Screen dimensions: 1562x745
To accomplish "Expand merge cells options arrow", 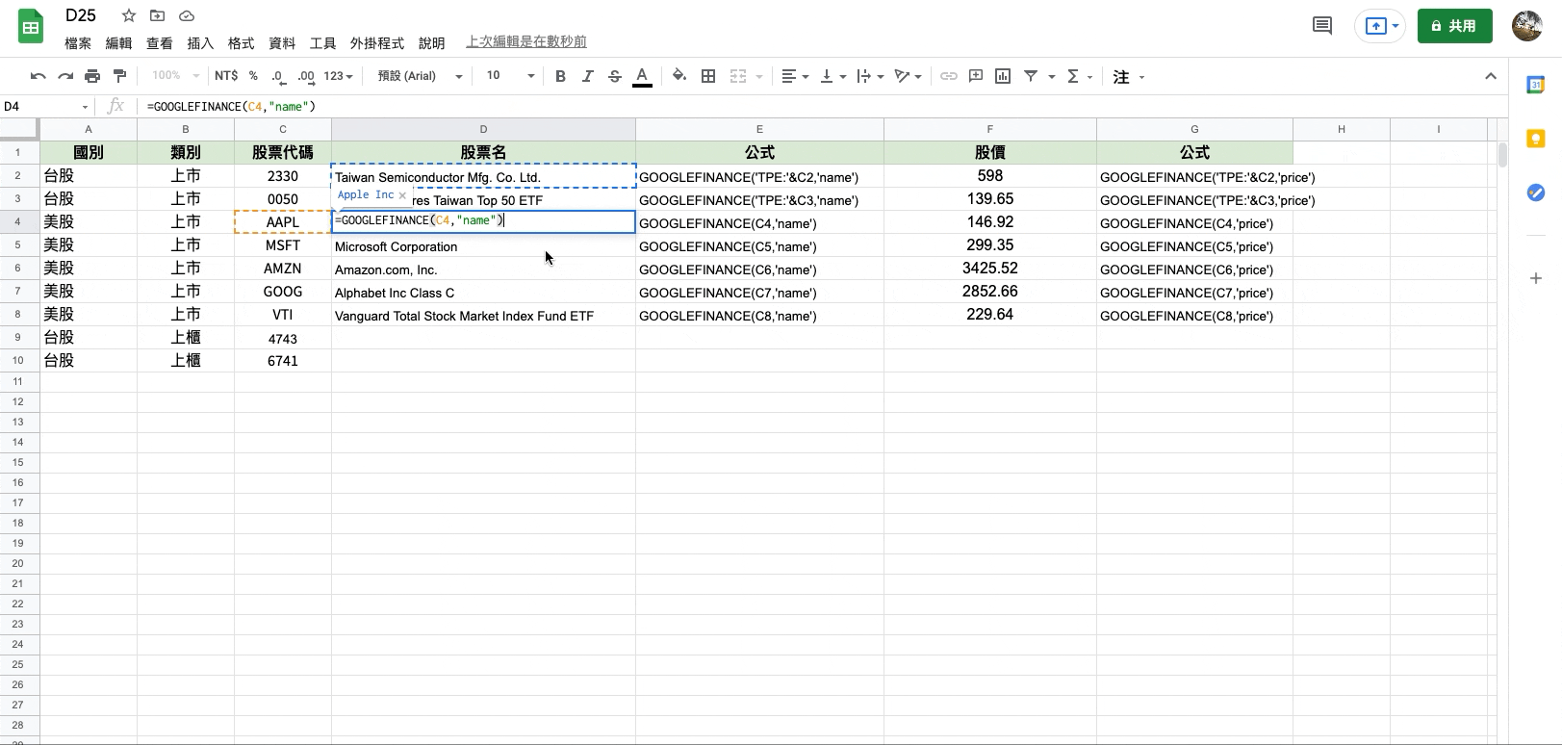I will point(758,76).
